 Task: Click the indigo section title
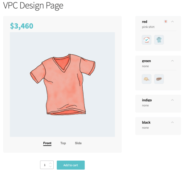click(x=147, y=100)
